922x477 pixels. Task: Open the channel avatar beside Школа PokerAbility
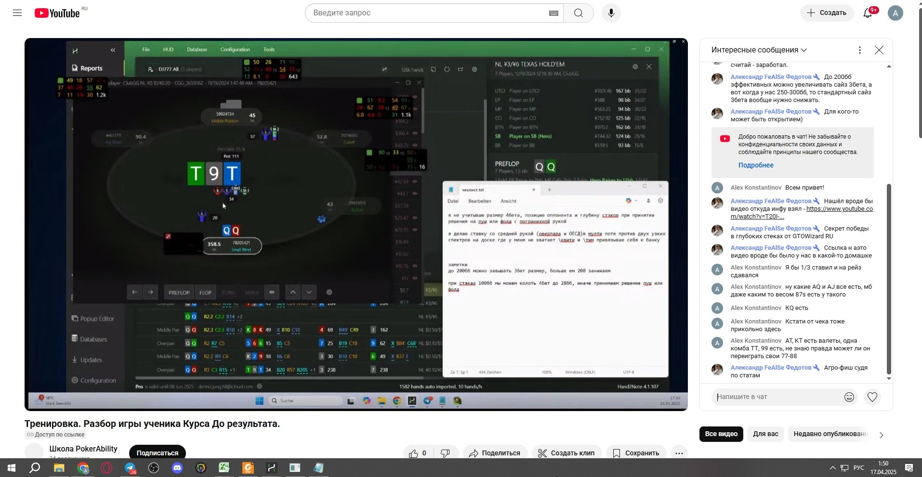34,451
